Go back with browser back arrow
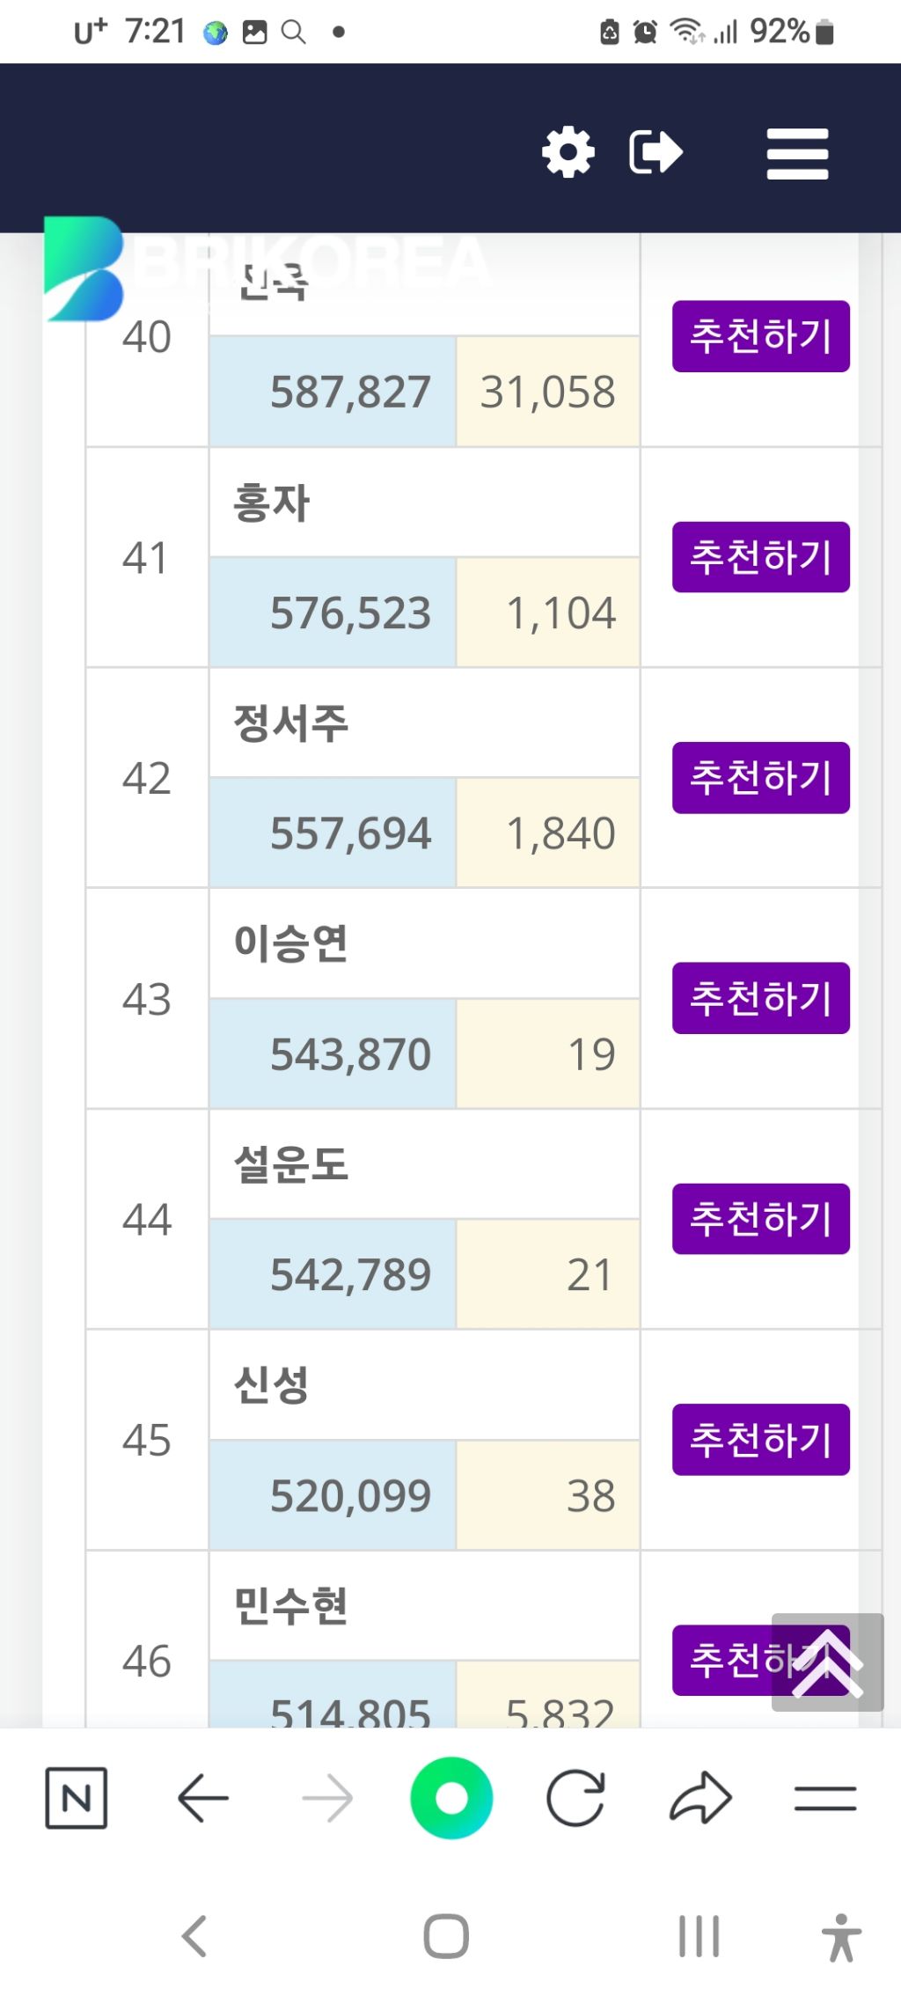 point(203,1797)
